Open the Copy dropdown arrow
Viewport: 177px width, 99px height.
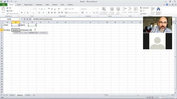click(x=13, y=11)
